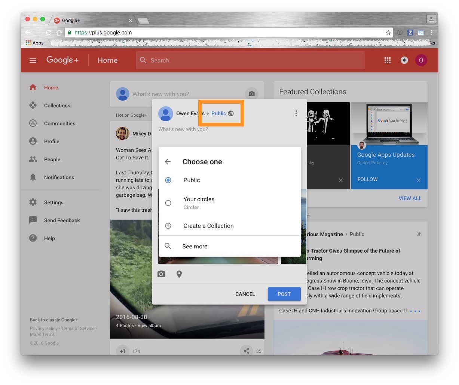Click Back to classic Google+ link
The width and height of the screenshot is (459, 385).
click(x=54, y=320)
